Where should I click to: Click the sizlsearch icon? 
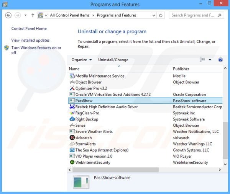tap(72, 138)
